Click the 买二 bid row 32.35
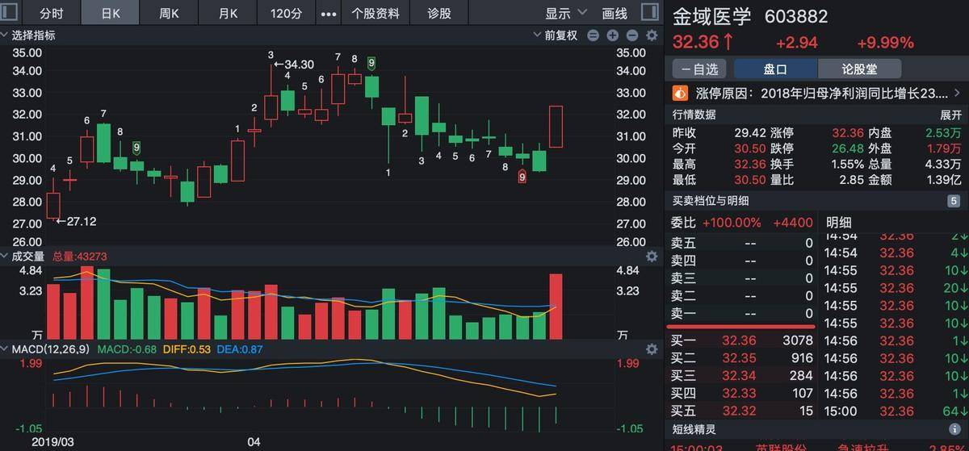 tap(743, 358)
